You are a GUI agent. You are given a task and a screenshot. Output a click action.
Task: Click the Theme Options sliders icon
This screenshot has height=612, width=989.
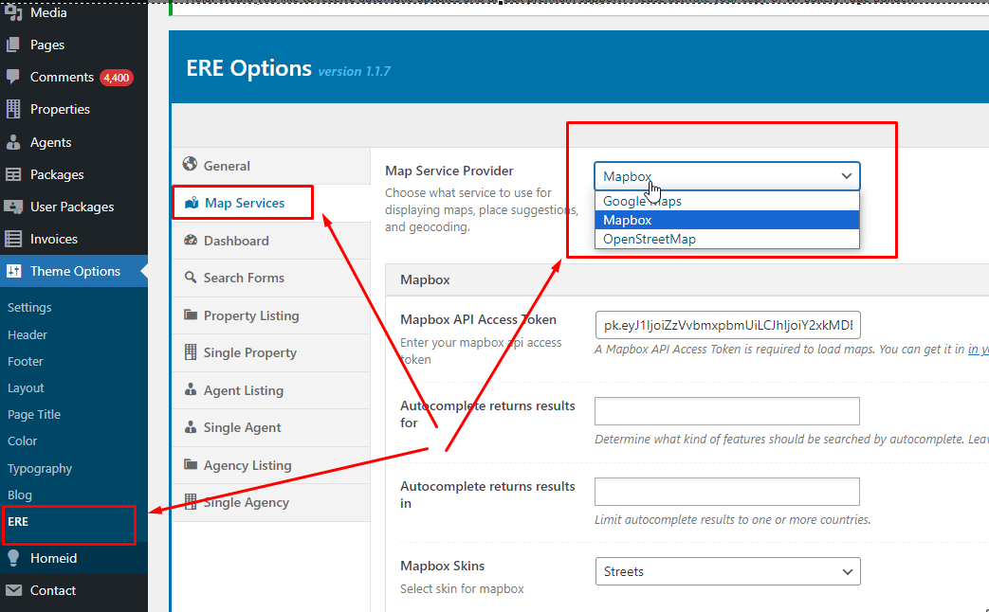13,271
